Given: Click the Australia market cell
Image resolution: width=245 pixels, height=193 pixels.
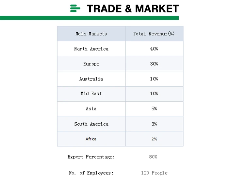Looking at the screenshot, I should tap(91, 79).
